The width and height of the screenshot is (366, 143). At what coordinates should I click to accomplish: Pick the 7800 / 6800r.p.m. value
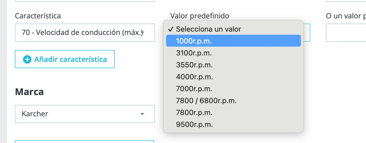(206, 101)
